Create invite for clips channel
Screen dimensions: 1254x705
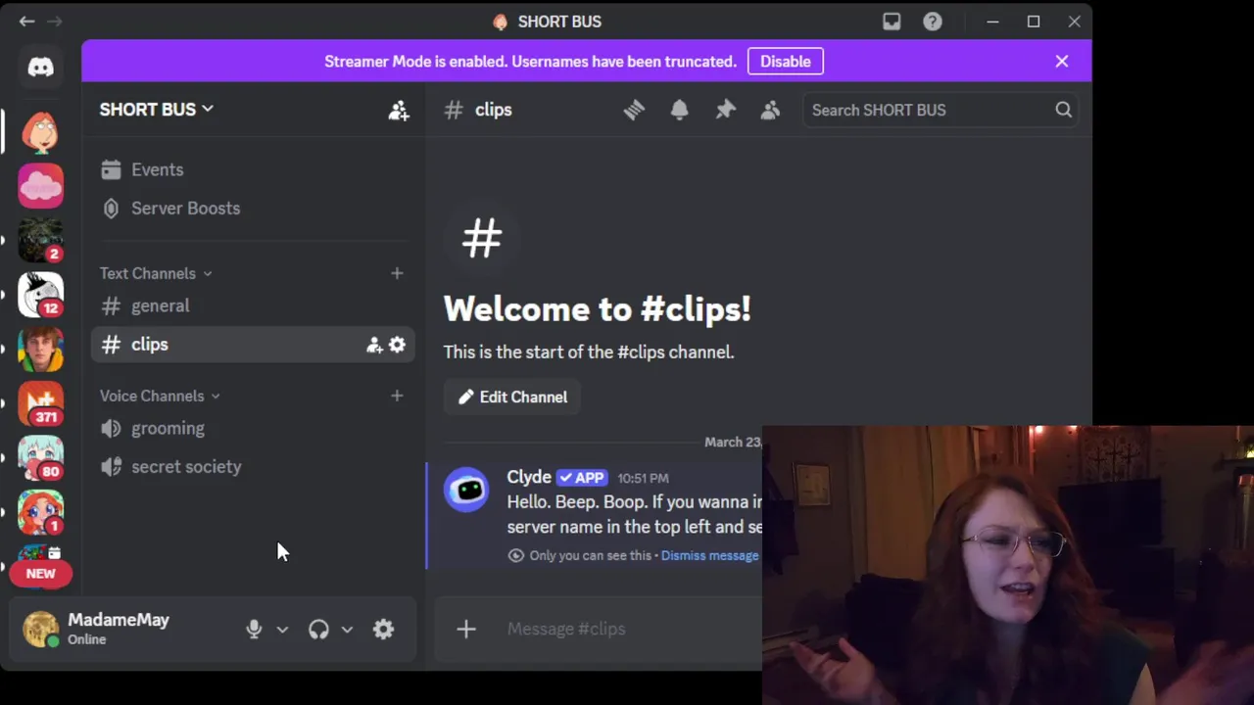tap(374, 345)
